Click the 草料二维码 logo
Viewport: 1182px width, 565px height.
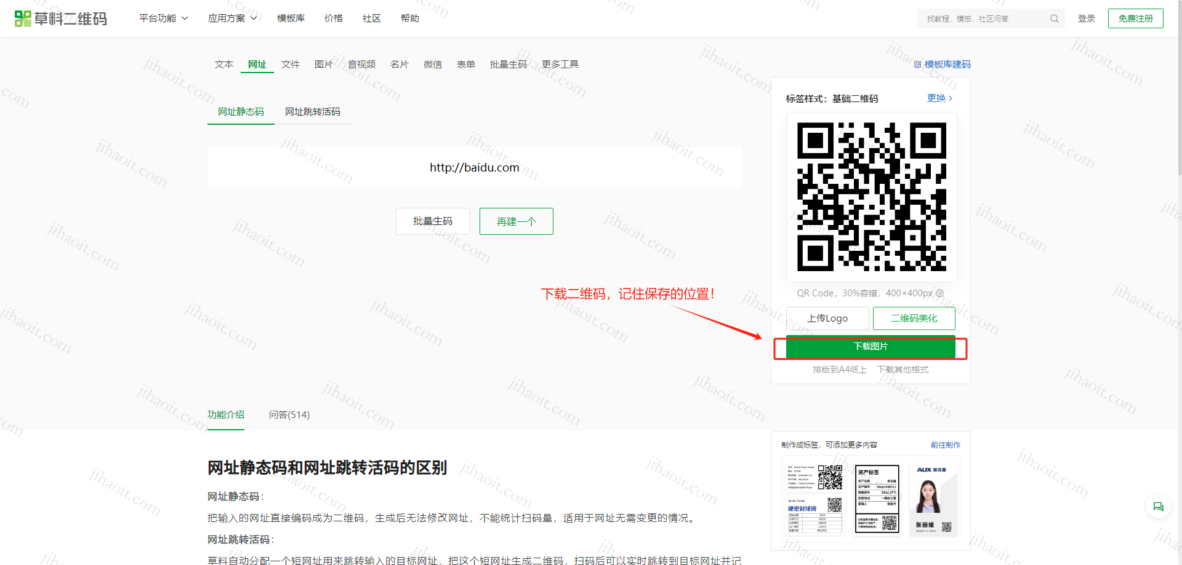61,18
